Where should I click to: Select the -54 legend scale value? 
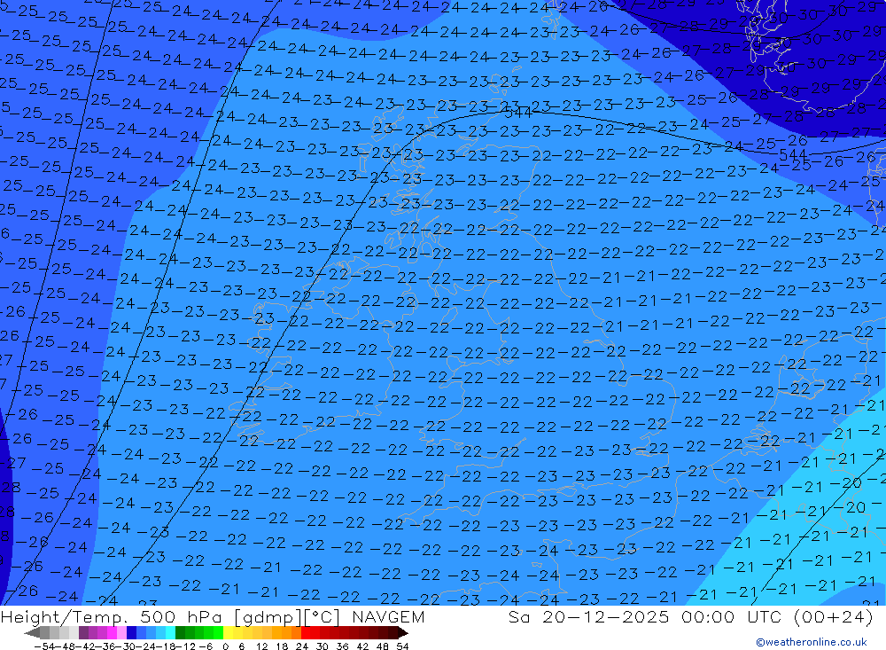[x=44, y=646]
